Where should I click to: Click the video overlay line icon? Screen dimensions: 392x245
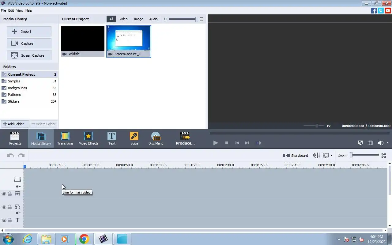pyautogui.click(x=17, y=207)
